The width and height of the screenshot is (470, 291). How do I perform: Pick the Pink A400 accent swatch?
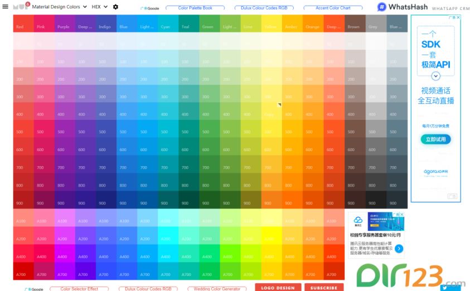coord(44,253)
